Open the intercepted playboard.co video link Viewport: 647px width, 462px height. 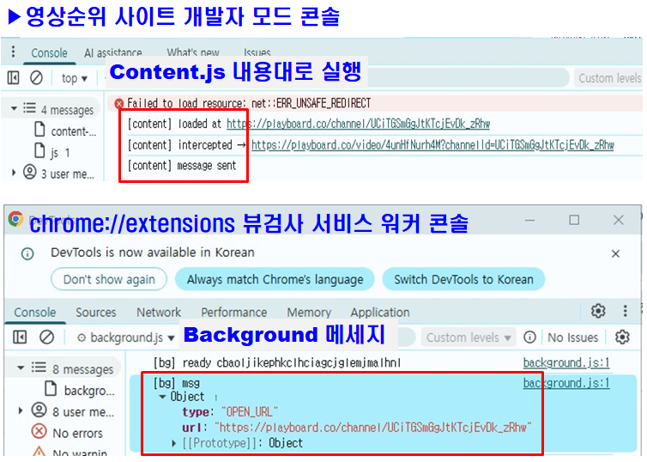(432, 145)
